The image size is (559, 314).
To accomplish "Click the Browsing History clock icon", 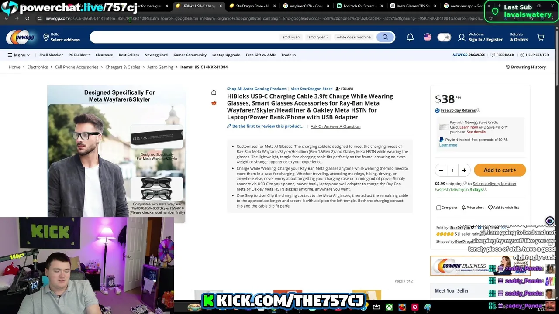I will 508,67.
